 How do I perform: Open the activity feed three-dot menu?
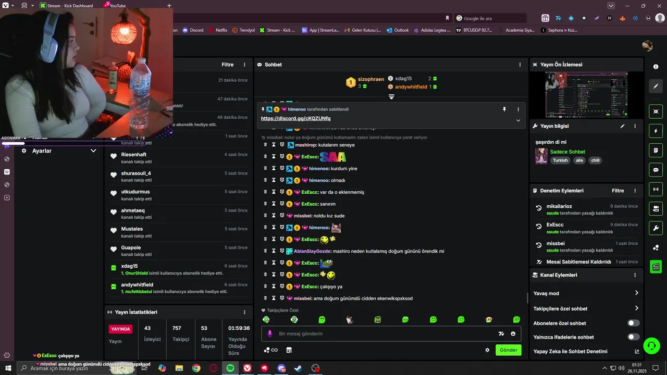(x=244, y=65)
